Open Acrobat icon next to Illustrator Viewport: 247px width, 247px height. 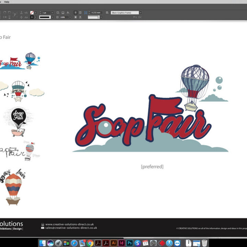point(106,243)
